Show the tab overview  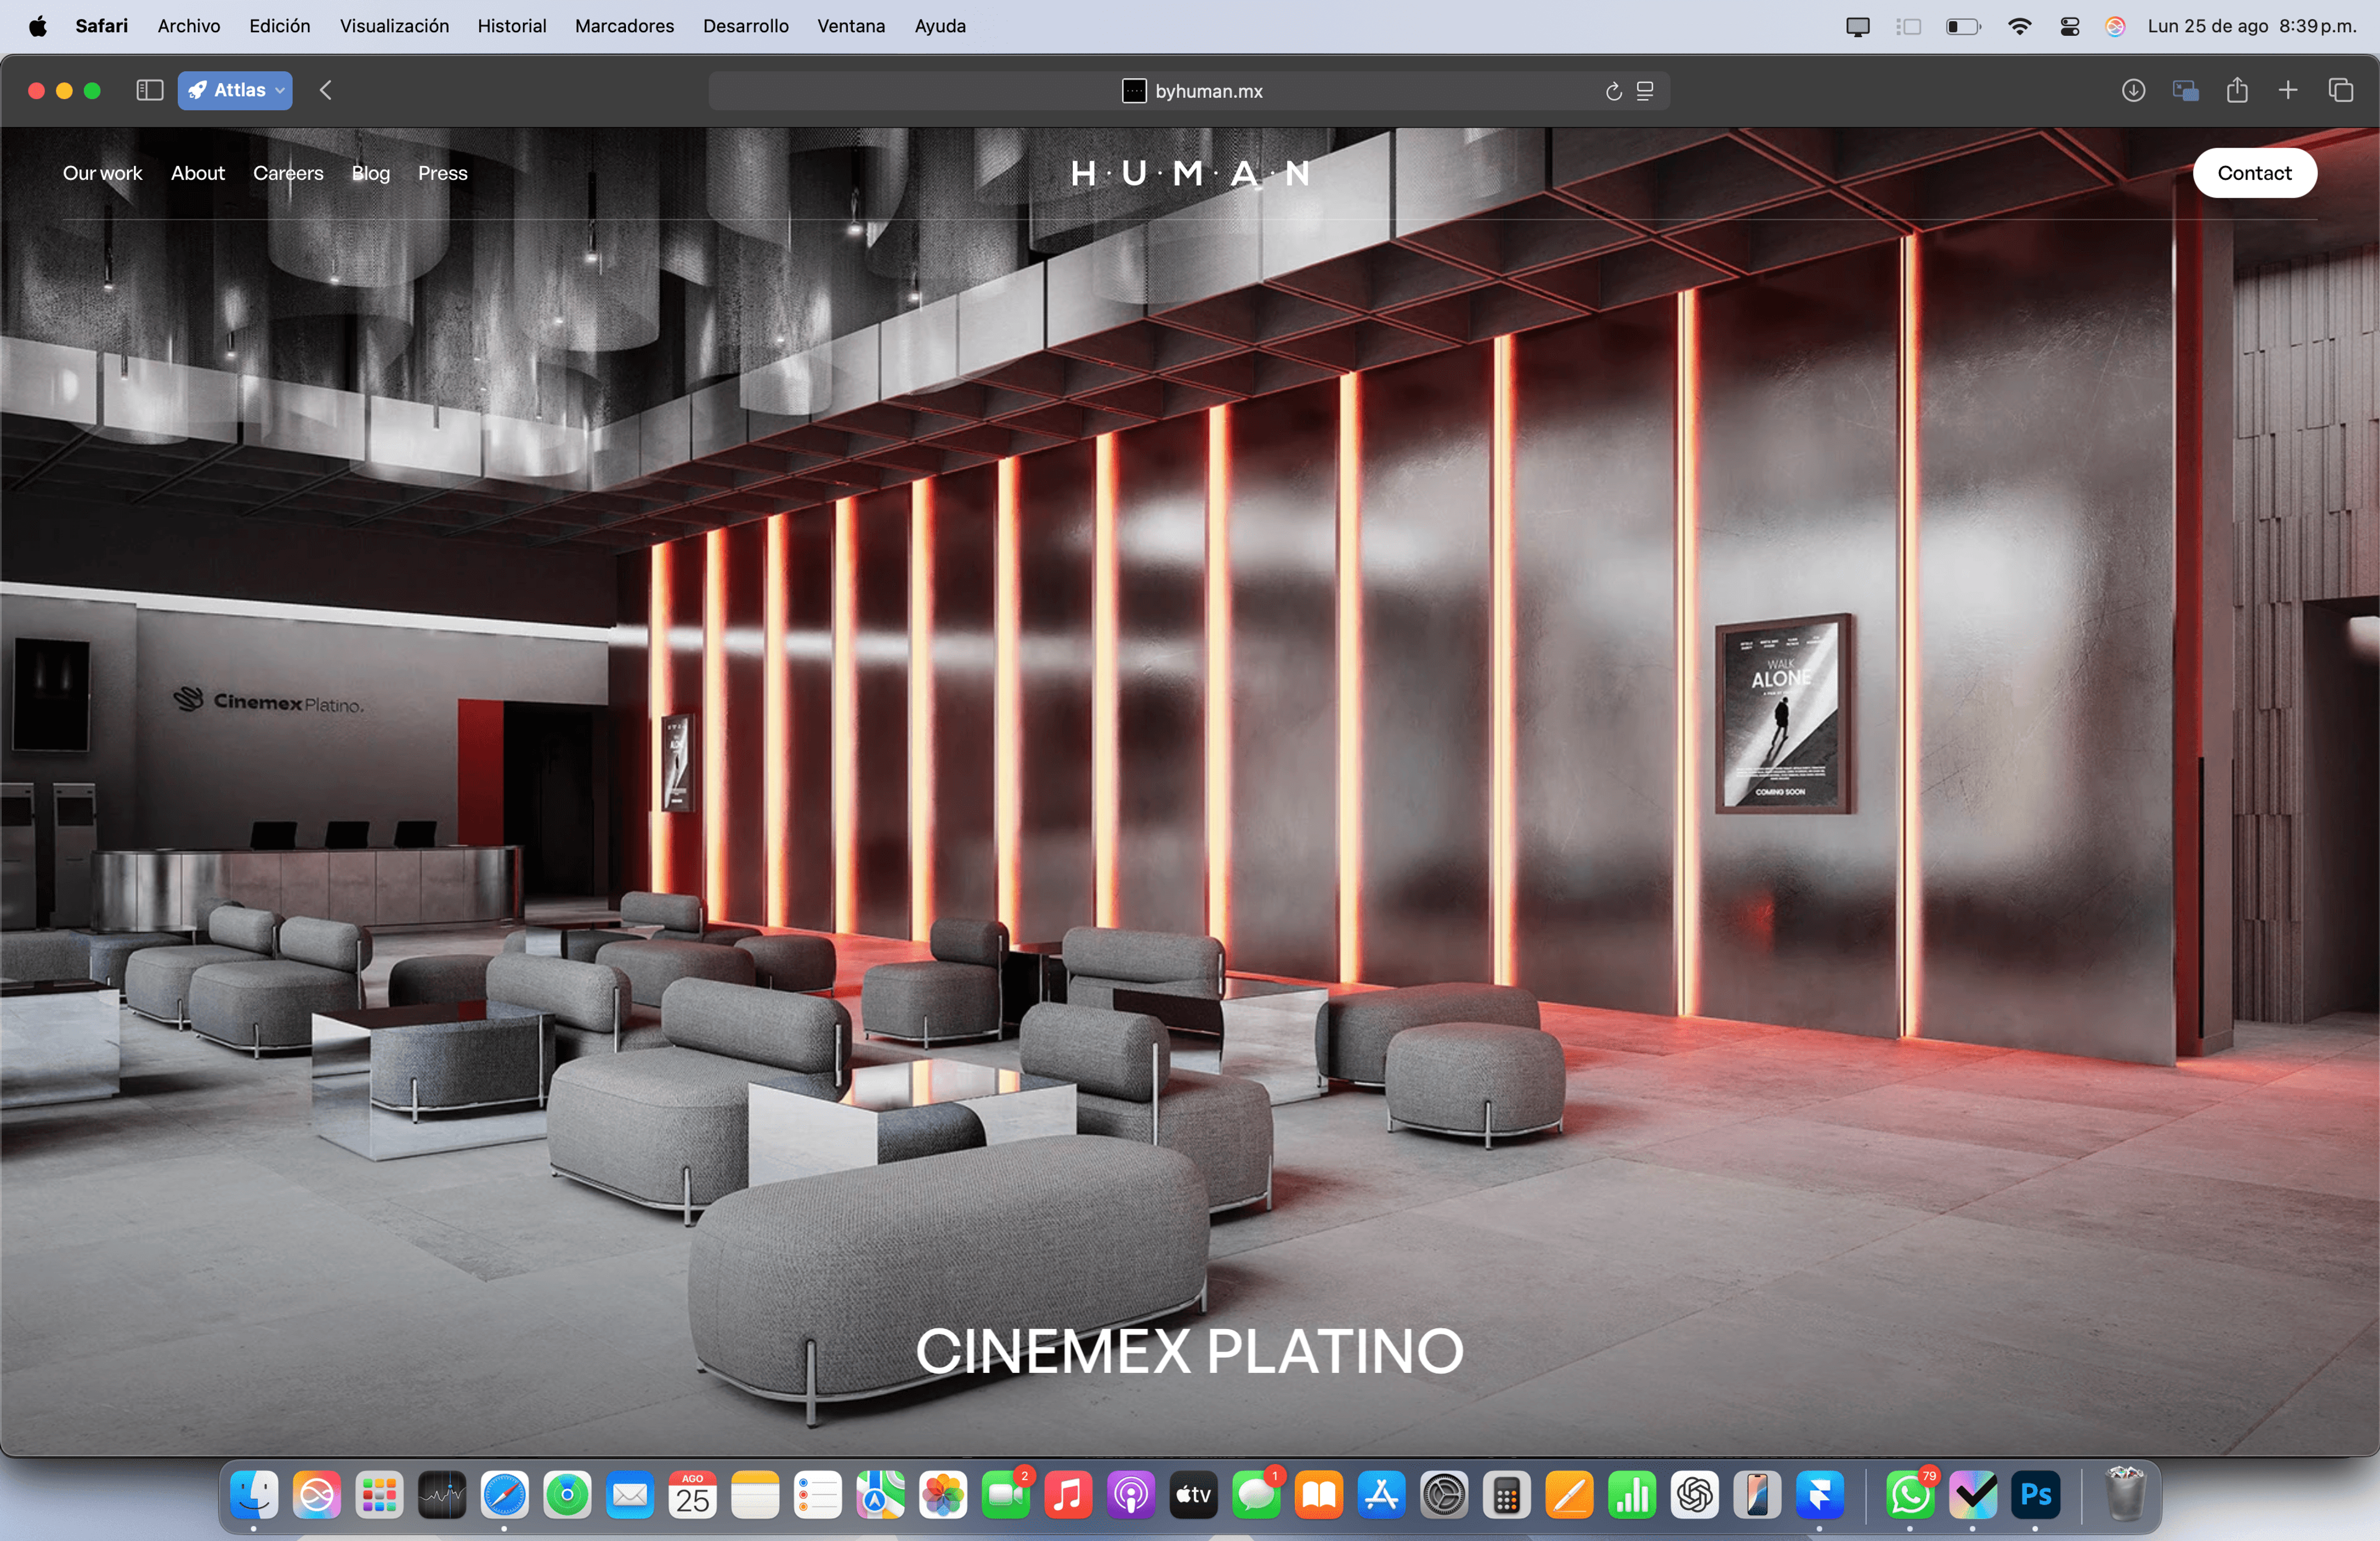click(2340, 90)
